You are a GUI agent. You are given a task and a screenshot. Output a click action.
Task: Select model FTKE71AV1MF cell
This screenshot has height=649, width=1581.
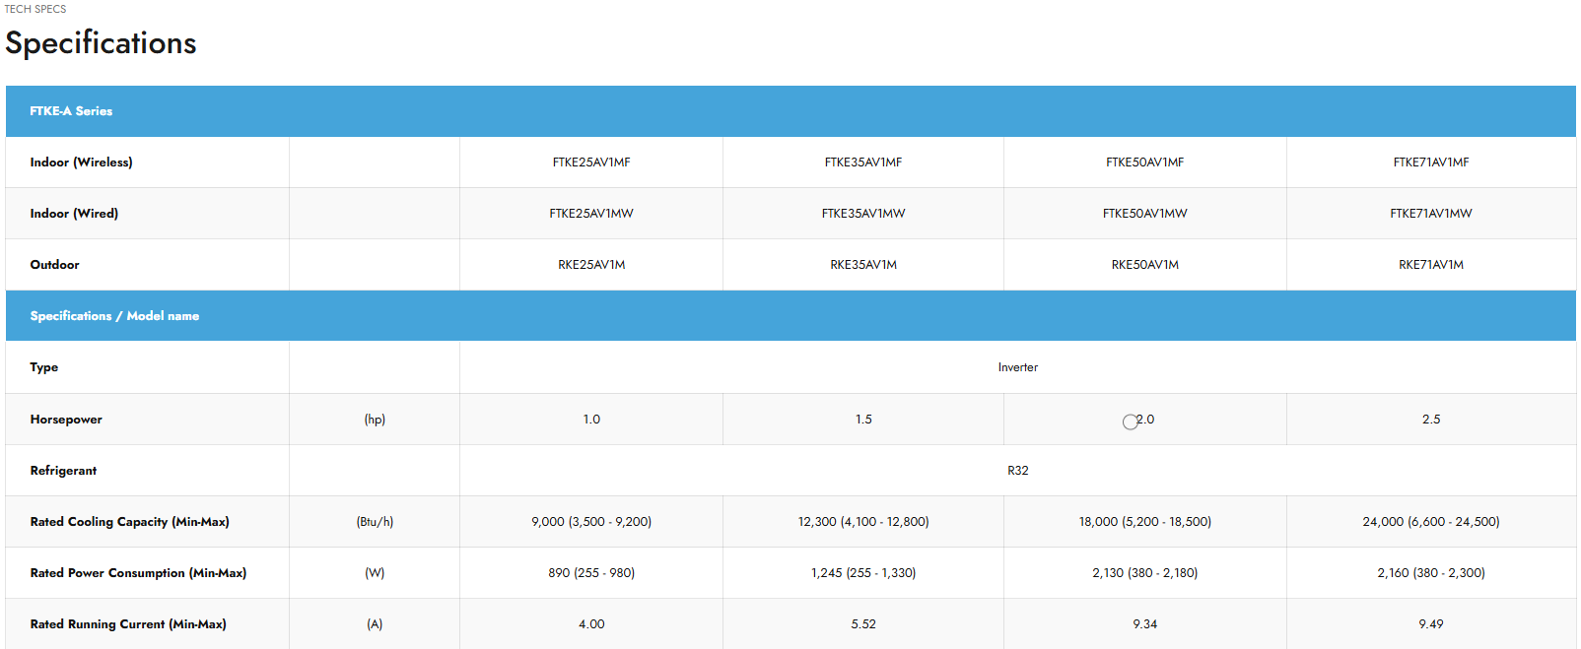point(1431,162)
